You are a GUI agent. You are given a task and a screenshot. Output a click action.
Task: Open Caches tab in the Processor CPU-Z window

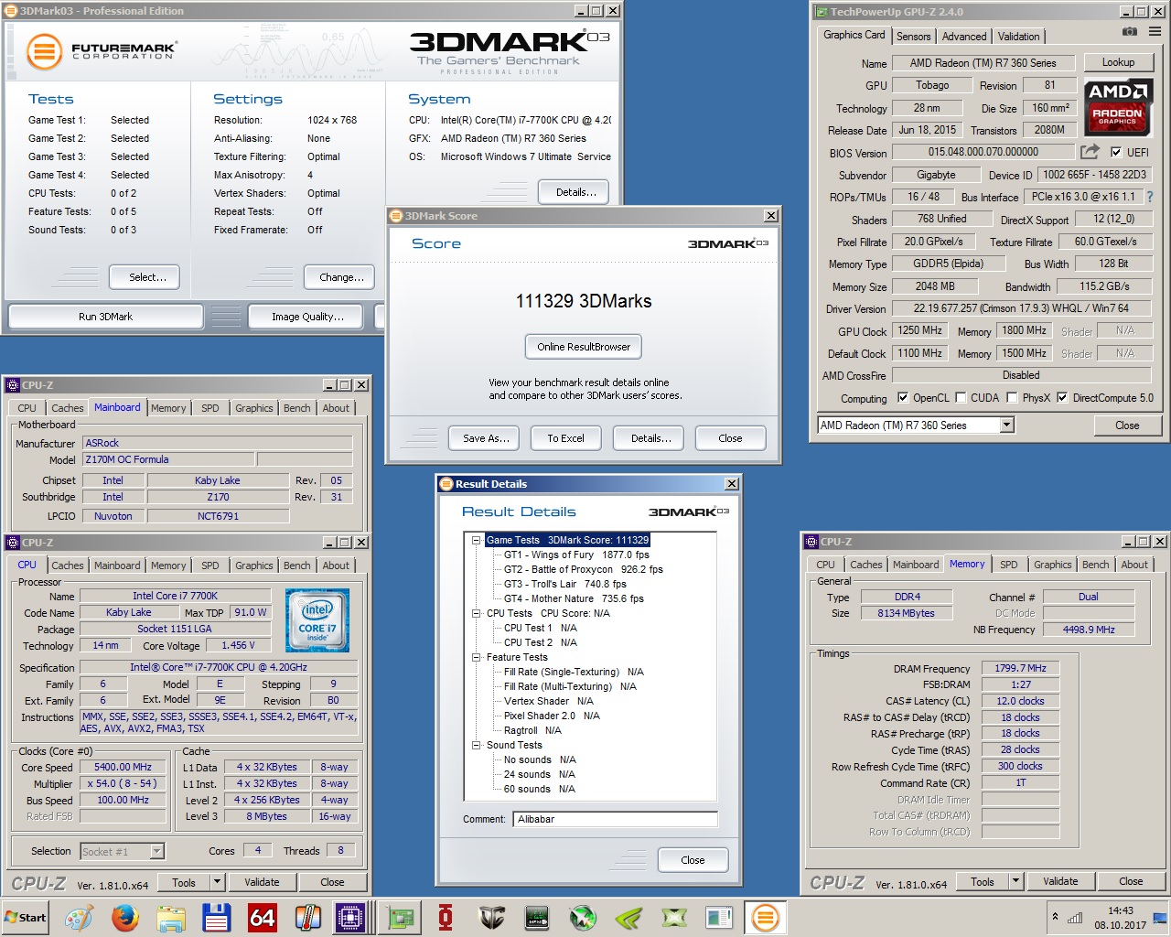tap(67, 565)
